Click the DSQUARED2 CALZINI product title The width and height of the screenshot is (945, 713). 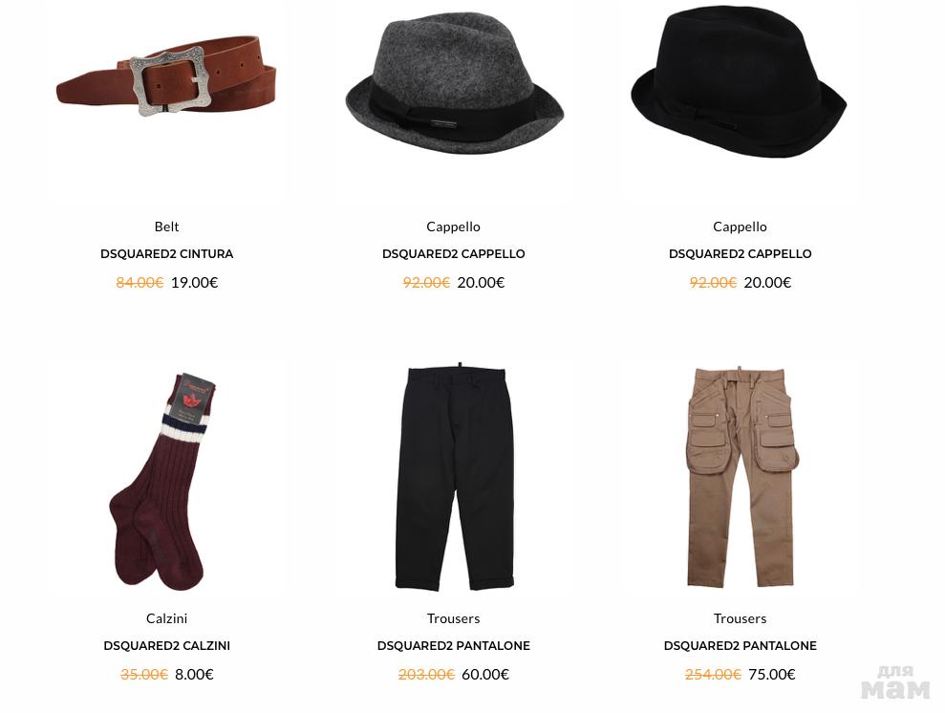pyautogui.click(x=167, y=645)
